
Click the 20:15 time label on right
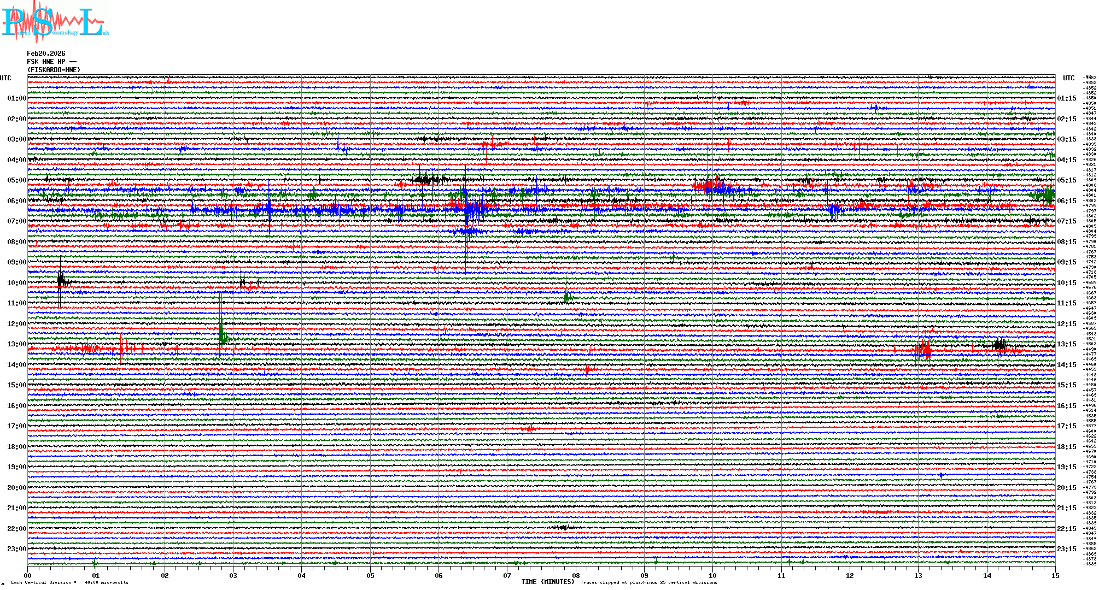click(1066, 488)
